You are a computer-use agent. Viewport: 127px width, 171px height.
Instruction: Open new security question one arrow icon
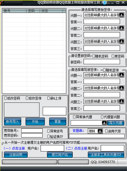click(x=122, y=75)
